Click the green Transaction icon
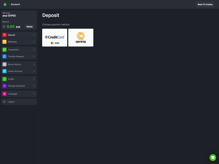 (5, 50)
